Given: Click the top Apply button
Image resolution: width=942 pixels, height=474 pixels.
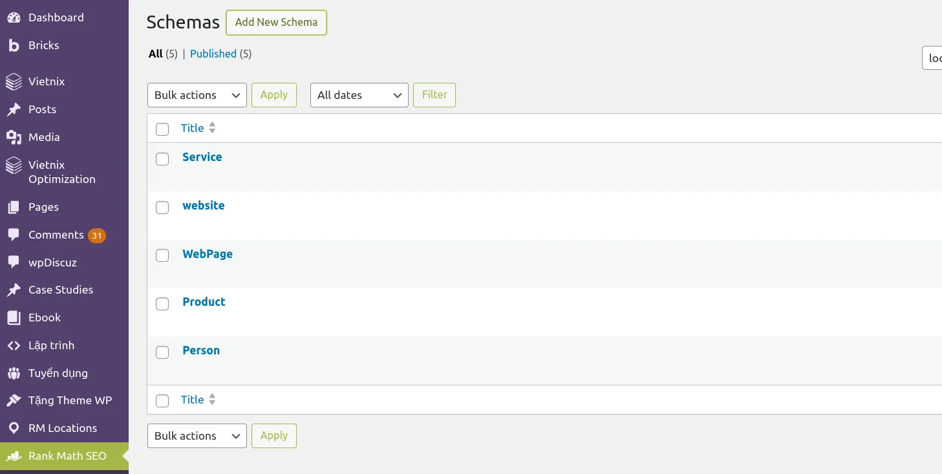Looking at the screenshot, I should [274, 95].
